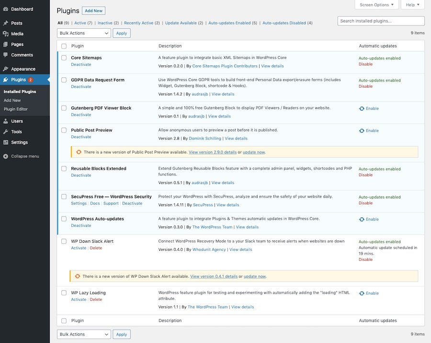Expand the Screen Options panel

point(376,5)
